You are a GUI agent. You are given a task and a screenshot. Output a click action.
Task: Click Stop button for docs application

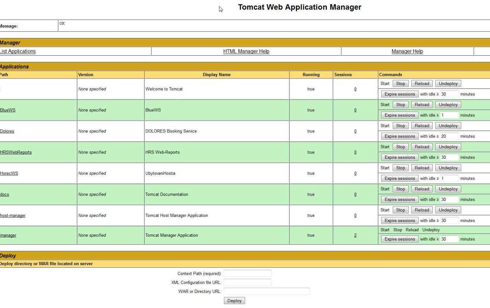coord(401,189)
